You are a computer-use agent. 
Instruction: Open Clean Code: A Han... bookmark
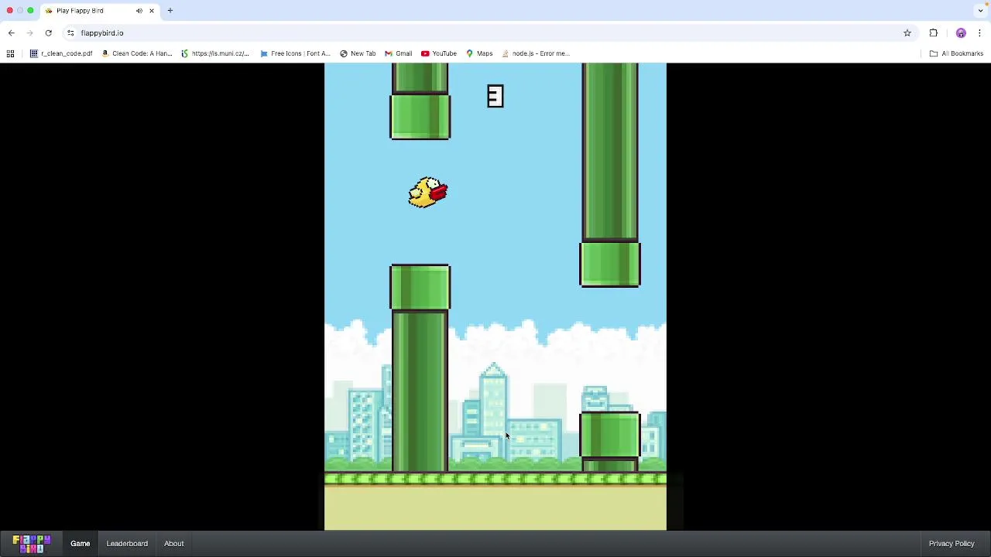[137, 53]
